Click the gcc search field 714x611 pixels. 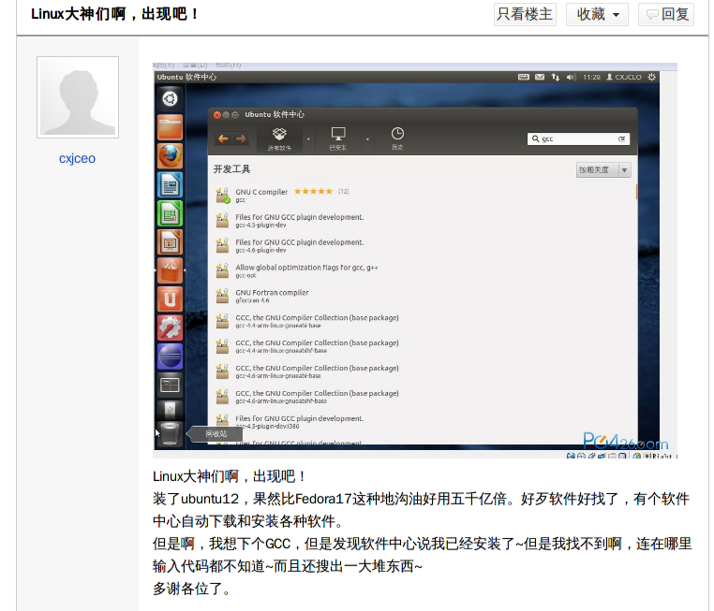pyautogui.click(x=578, y=138)
